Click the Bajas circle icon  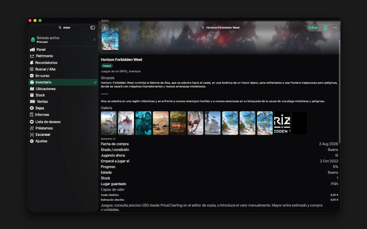pyautogui.click(x=32, y=108)
